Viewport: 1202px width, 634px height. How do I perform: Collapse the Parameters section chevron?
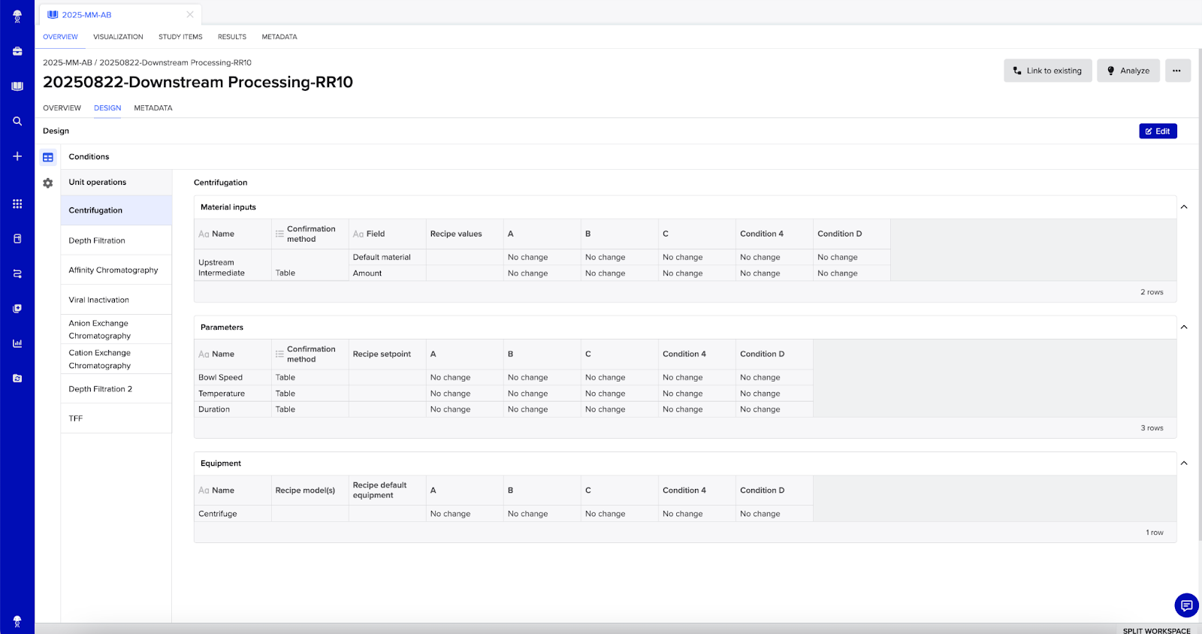tap(1184, 328)
